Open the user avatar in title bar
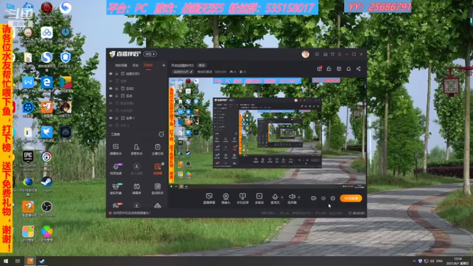This screenshot has height=266, width=473. [305, 54]
